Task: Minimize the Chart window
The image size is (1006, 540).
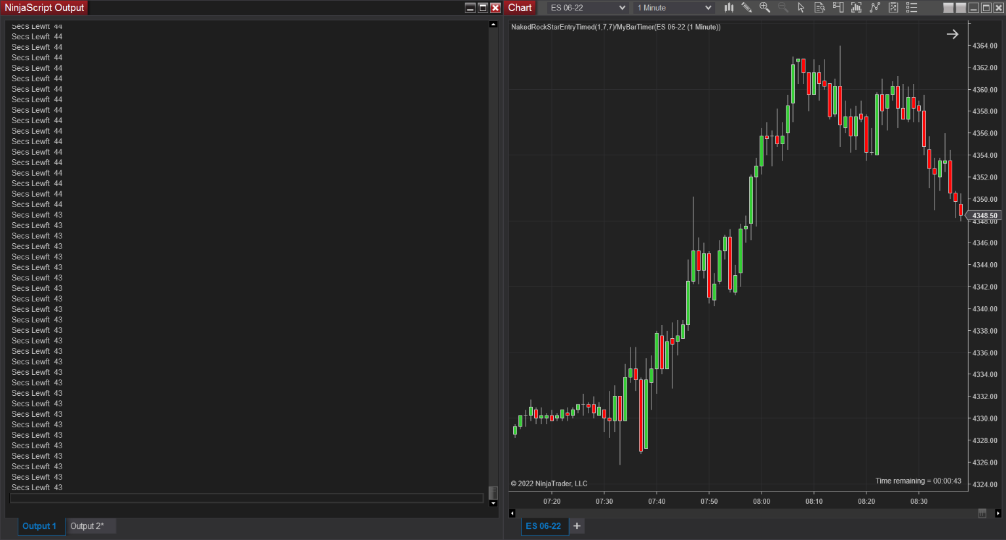Action: click(x=974, y=8)
